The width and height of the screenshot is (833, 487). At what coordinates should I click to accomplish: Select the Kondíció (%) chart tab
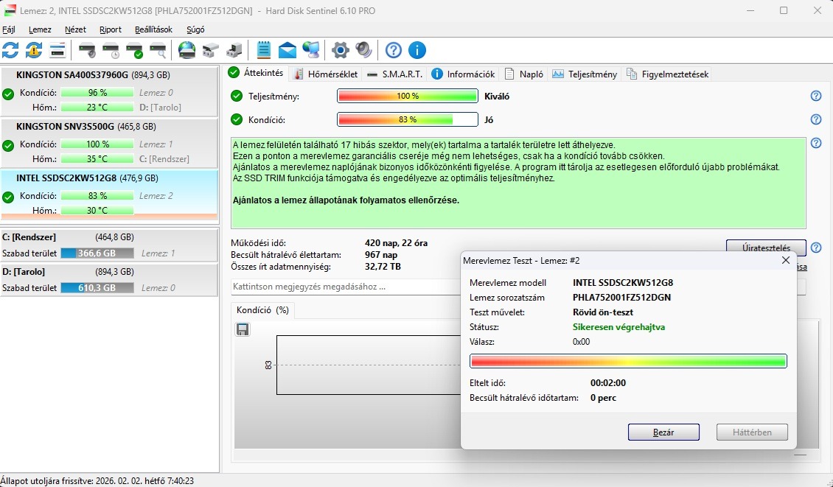(x=262, y=310)
